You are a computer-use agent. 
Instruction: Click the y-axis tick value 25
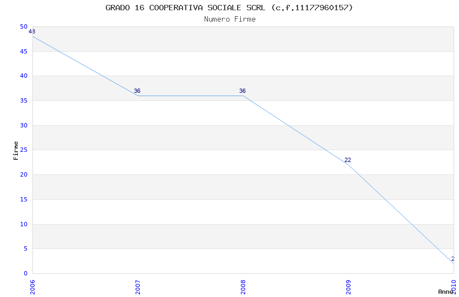24,150
